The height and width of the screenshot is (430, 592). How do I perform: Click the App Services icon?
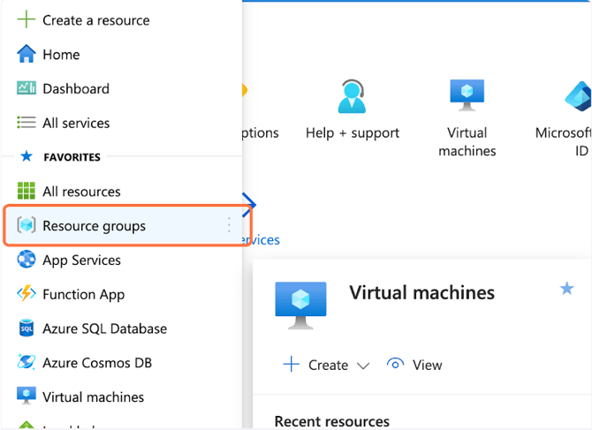point(27,260)
